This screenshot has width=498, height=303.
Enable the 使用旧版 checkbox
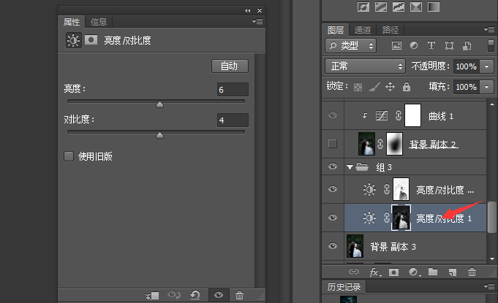[x=69, y=156]
